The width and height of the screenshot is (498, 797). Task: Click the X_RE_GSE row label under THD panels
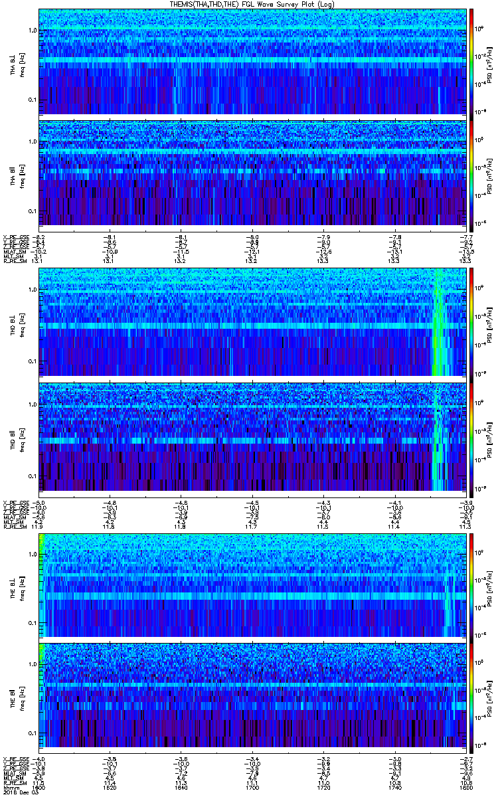coord(15,502)
